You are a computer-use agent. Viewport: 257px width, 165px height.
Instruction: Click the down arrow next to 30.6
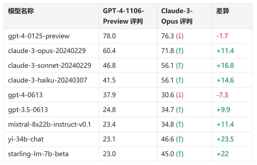(180, 95)
